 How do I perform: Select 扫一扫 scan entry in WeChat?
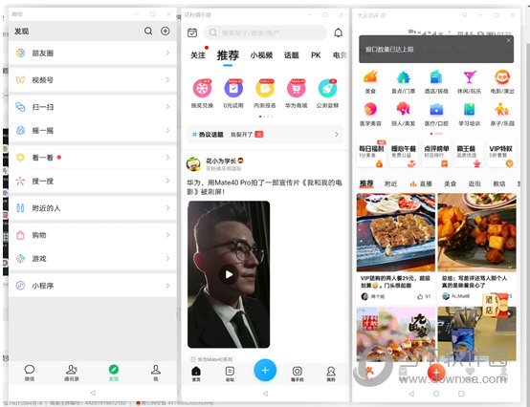coord(93,107)
